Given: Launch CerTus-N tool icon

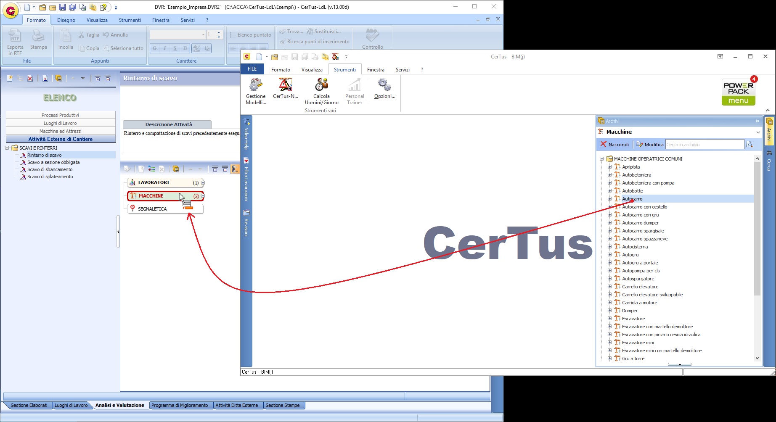Looking at the screenshot, I should (286, 88).
